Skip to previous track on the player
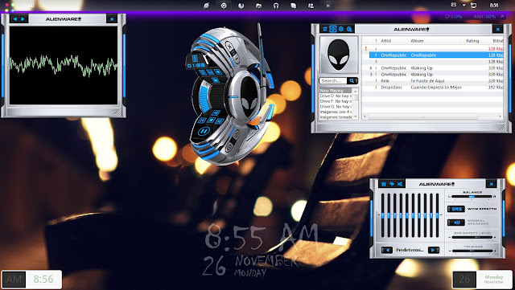The width and height of the screenshot is (515, 290). point(202,120)
